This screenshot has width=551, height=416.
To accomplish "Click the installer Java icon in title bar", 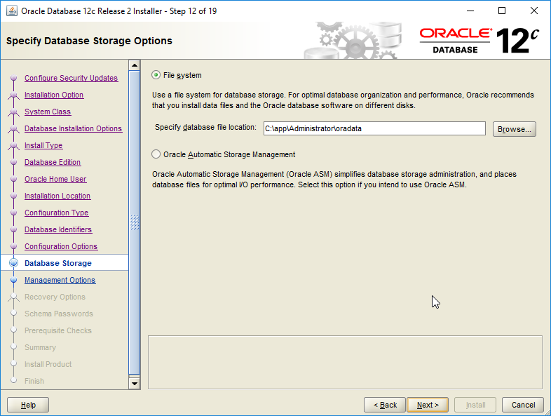I will click(x=12, y=11).
